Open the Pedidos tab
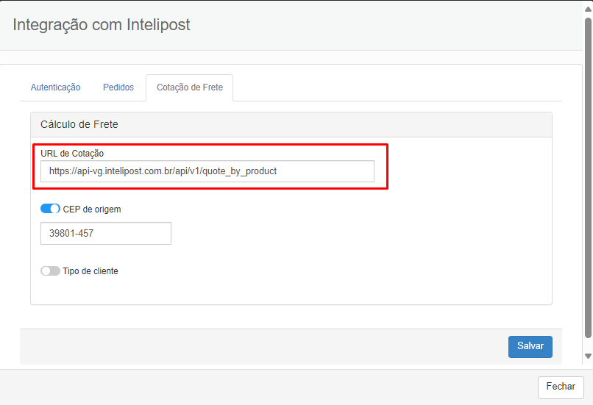This screenshot has height=405, width=593. coord(118,87)
